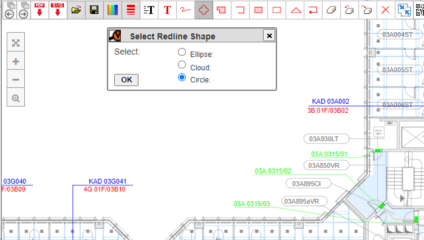Select the filled rectangle redline tool
424x240 pixels.
(259, 10)
